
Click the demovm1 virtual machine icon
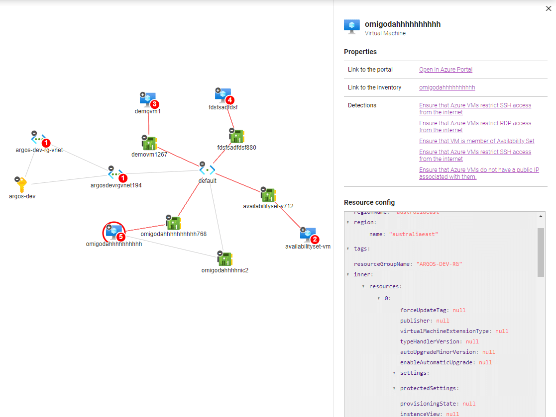148,99
